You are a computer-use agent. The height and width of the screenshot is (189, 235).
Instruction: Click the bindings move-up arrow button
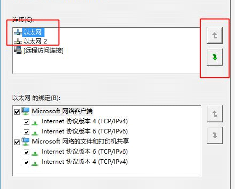(215, 114)
